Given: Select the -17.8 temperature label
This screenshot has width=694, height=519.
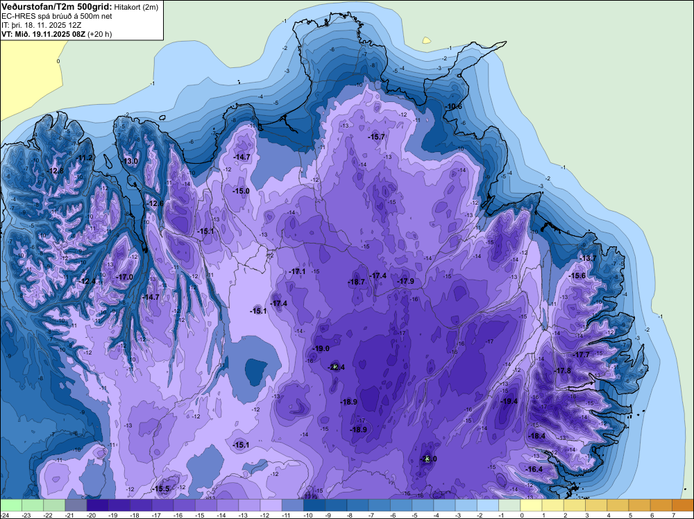Looking at the screenshot, I should pos(563,371).
